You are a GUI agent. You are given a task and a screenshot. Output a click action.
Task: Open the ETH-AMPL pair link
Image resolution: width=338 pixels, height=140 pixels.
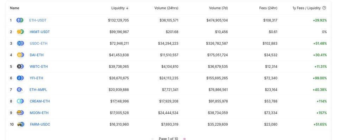point(38,90)
